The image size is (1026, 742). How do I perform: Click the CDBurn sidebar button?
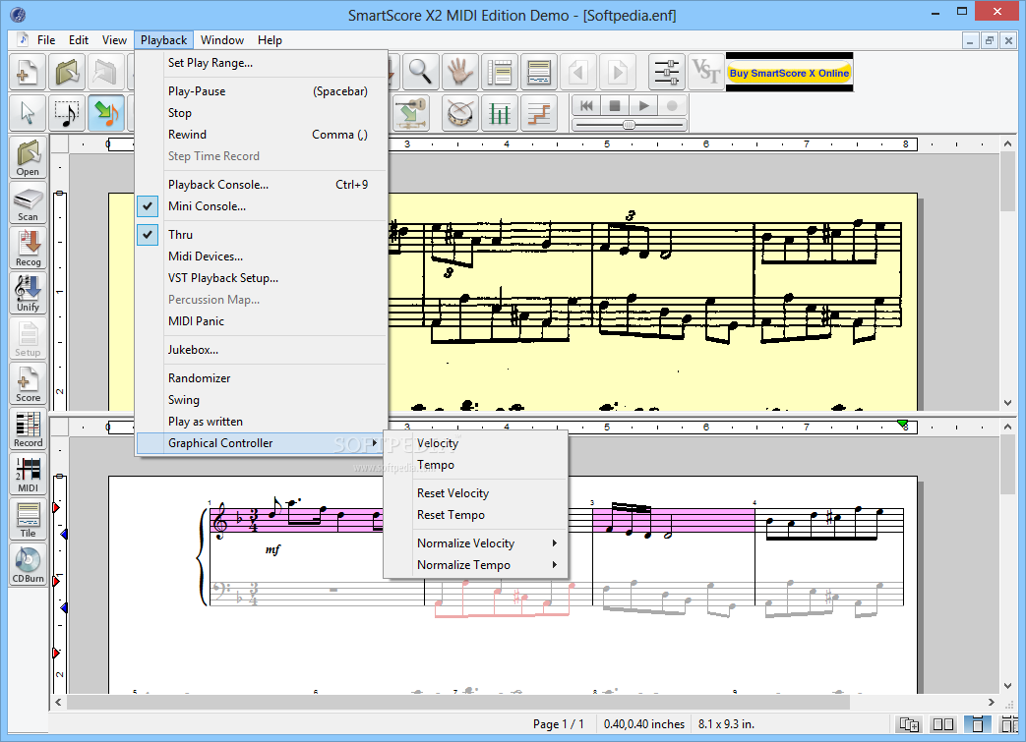(29, 563)
